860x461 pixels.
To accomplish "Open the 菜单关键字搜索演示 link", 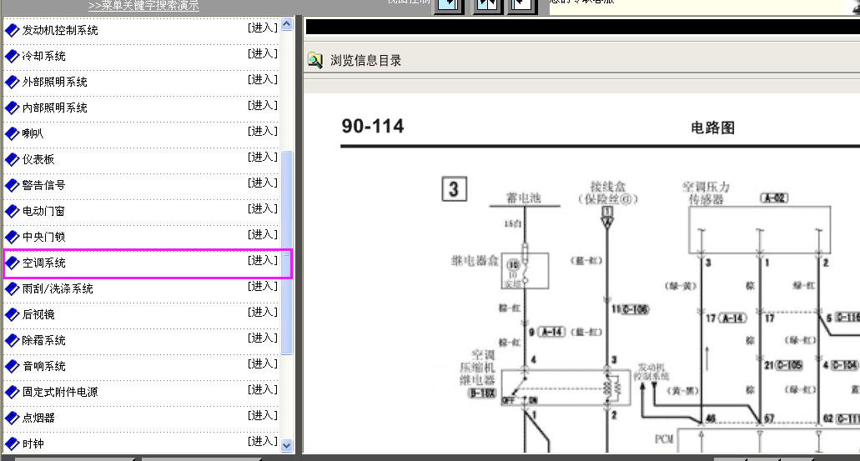I will click(x=143, y=6).
